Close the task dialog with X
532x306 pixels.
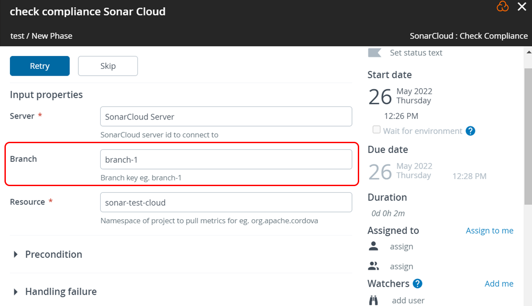[x=522, y=6]
